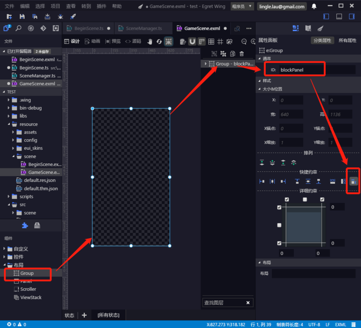Toggle the left side panel layout button
The image size is (361, 328).
pyautogui.click(x=326, y=17)
